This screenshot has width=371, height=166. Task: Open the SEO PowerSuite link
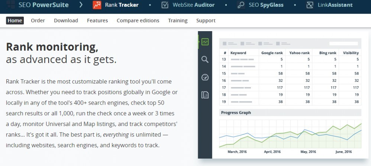43,5
